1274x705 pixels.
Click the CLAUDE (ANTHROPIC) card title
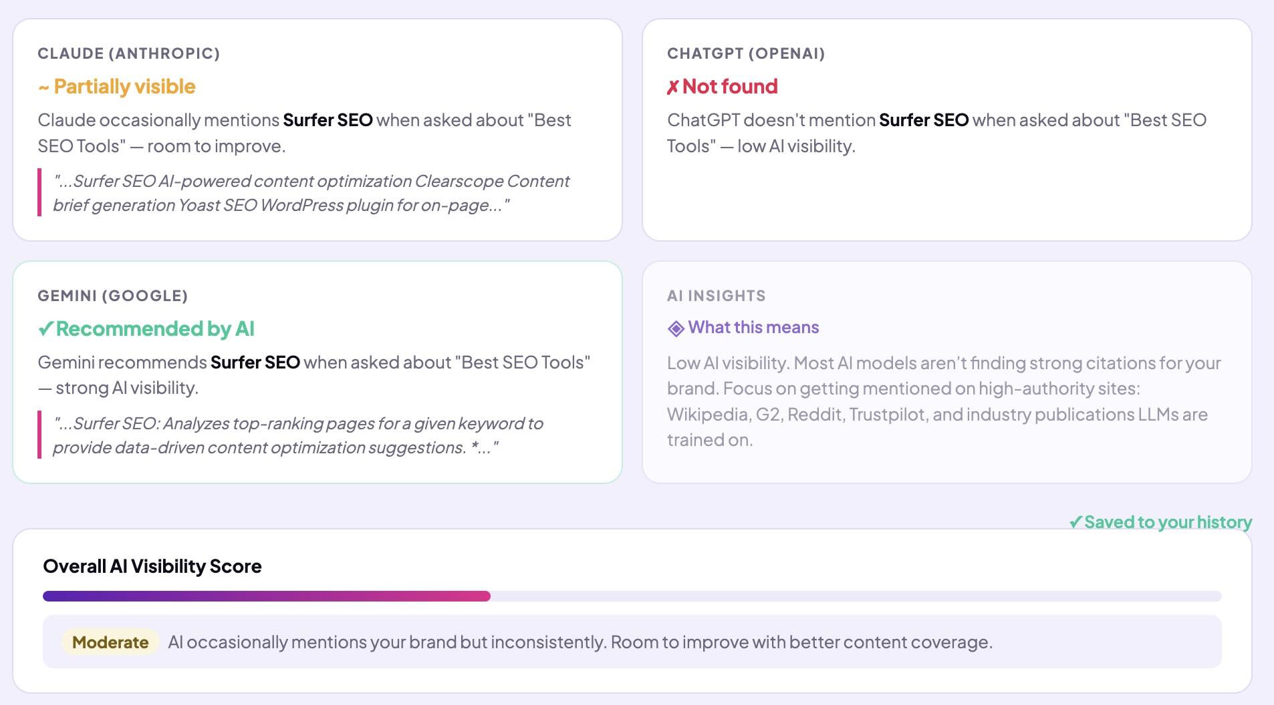(x=129, y=53)
